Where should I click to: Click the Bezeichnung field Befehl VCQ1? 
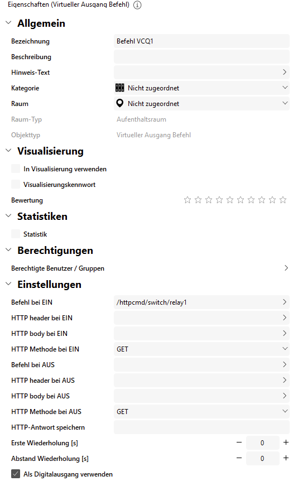coord(201,41)
